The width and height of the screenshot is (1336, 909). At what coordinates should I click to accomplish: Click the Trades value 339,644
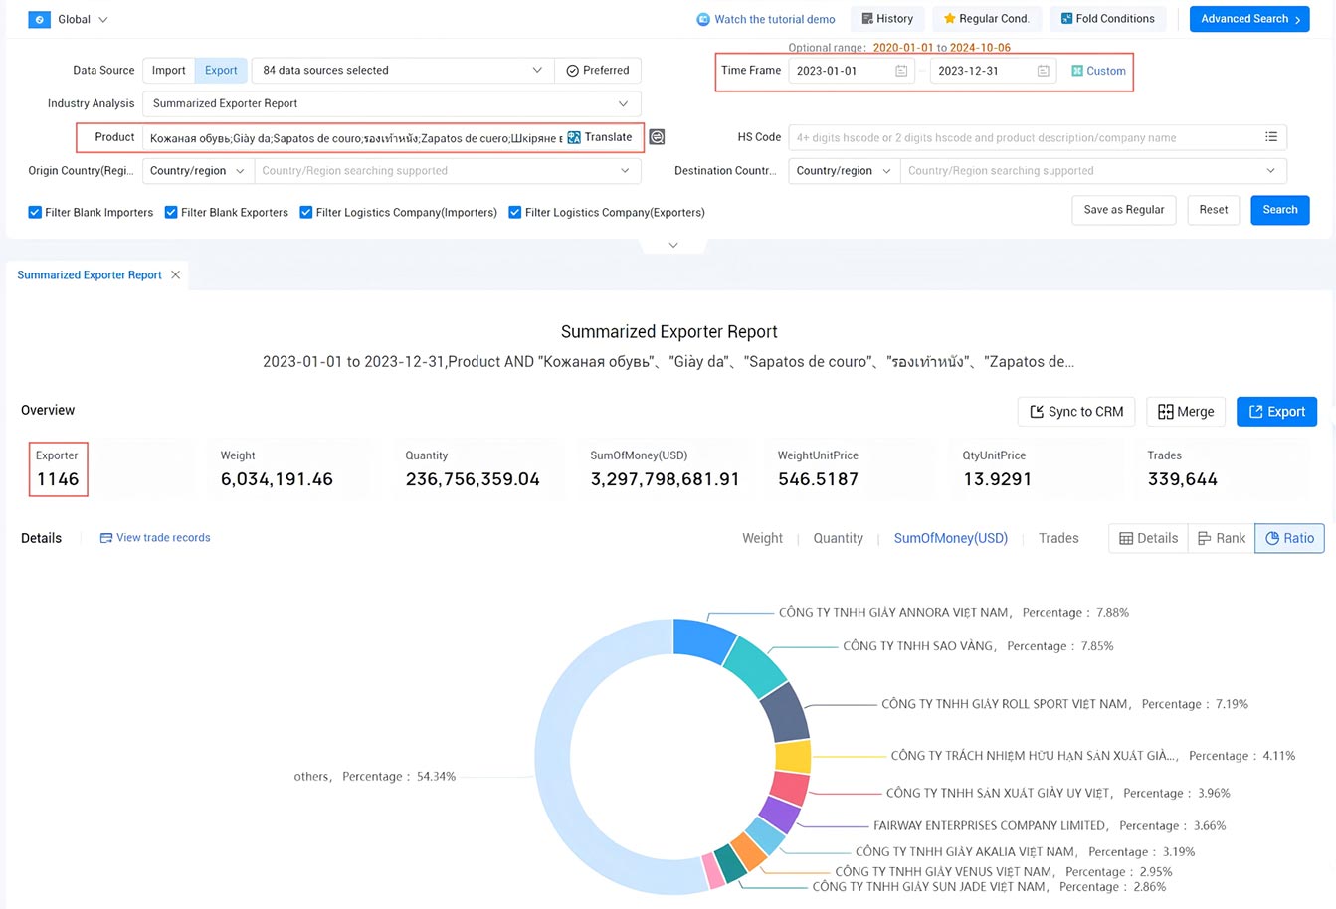point(1183,479)
